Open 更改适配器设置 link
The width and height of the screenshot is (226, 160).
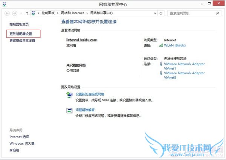(21, 34)
